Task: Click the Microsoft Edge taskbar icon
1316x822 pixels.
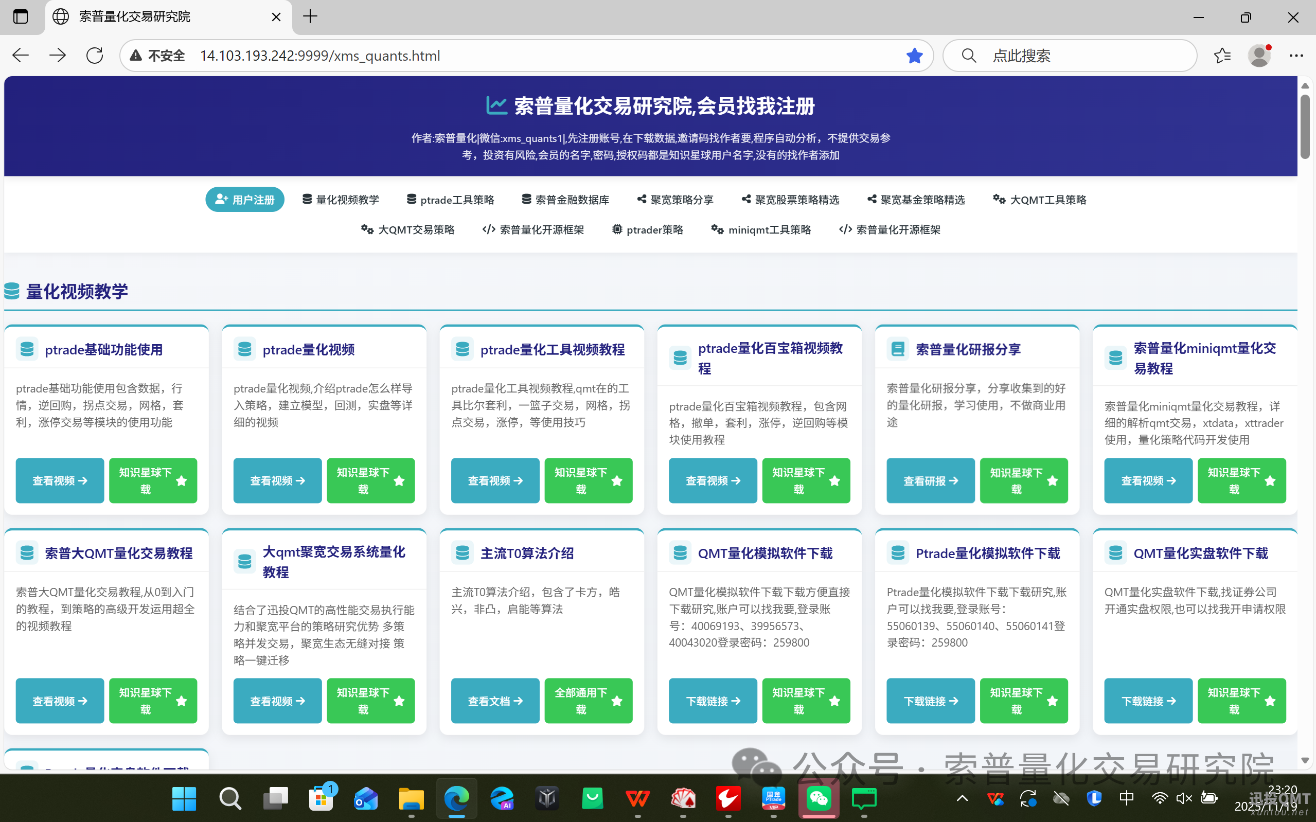Action: [457, 799]
